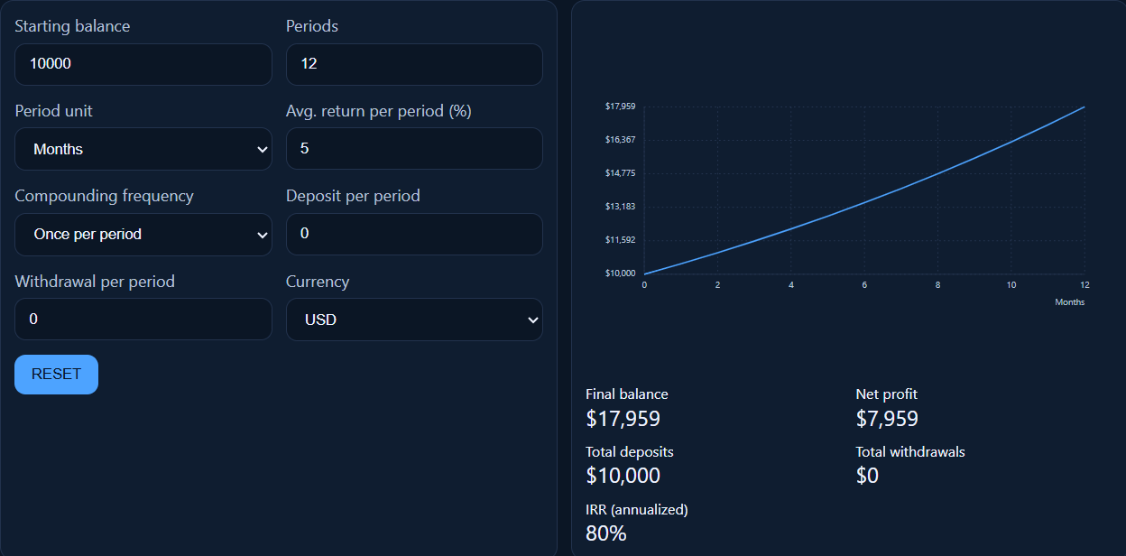This screenshot has height=556, width=1126.
Task: Expand Compounding frequency via its chevron
Action: pyautogui.click(x=263, y=234)
